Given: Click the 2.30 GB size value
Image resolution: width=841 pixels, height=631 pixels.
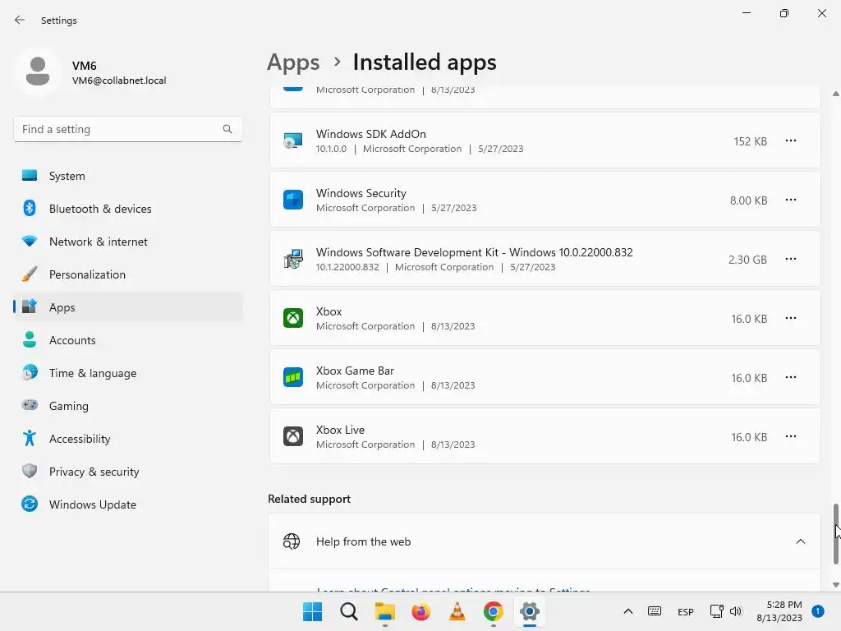Looking at the screenshot, I should click(747, 260).
